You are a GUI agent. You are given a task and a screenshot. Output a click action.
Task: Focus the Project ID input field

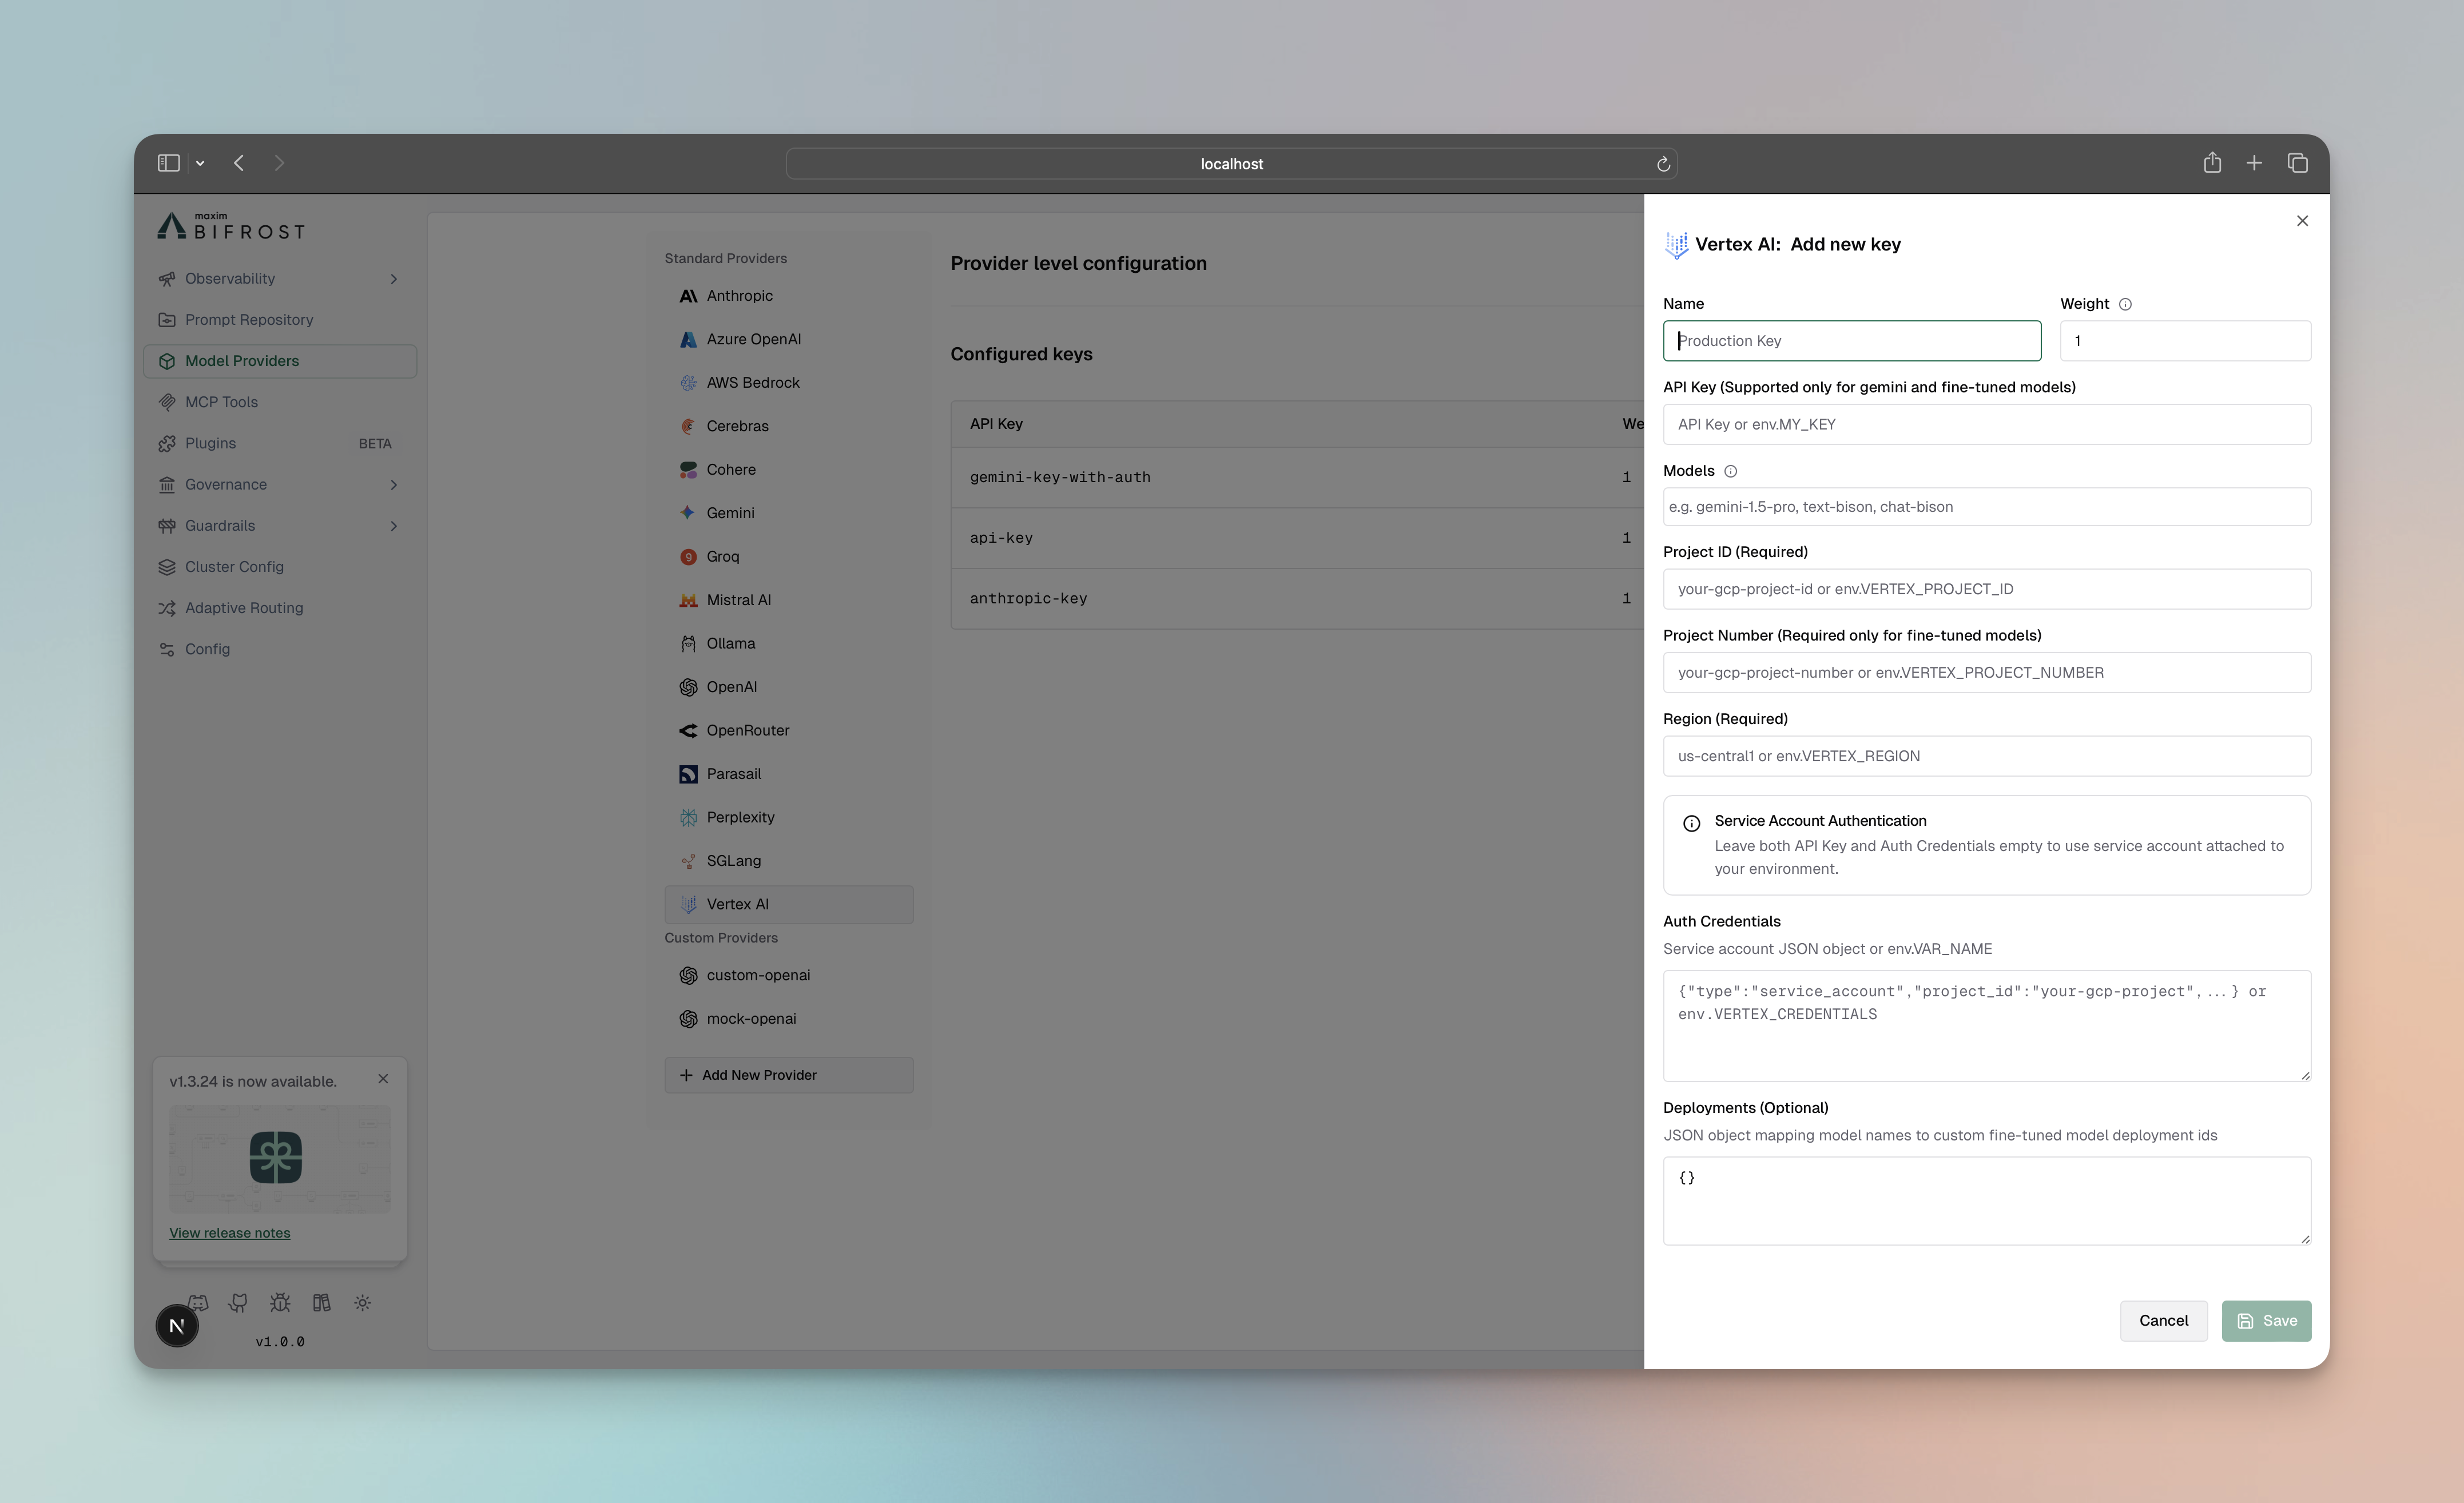tap(1986, 589)
